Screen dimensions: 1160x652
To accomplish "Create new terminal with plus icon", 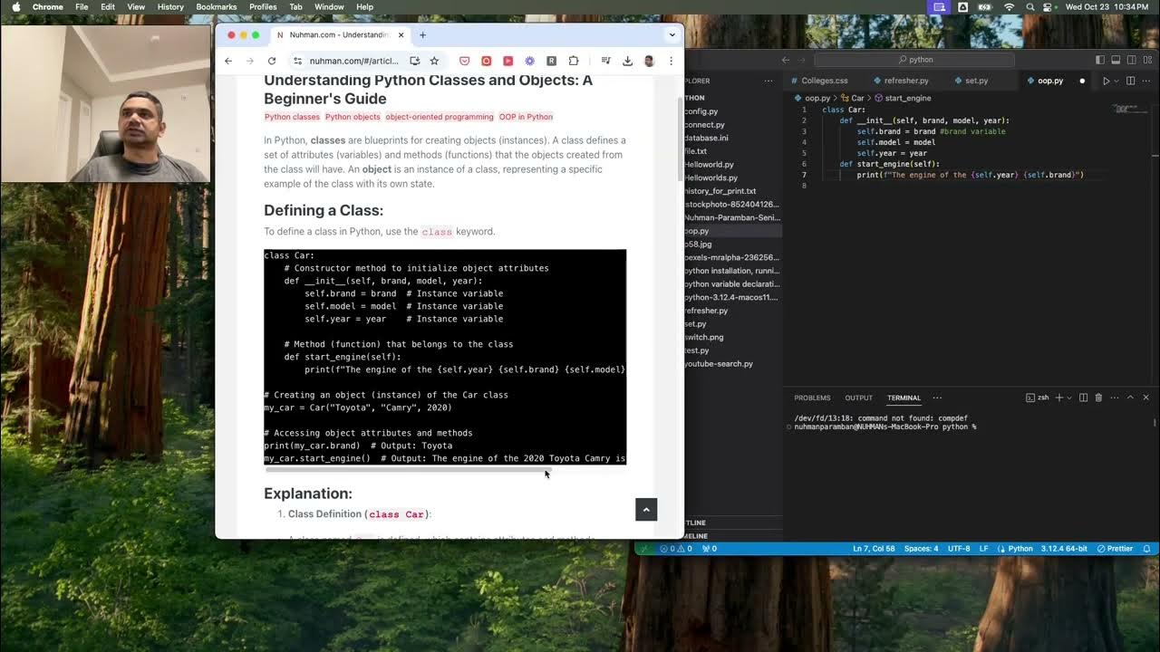I will [x=1058, y=398].
